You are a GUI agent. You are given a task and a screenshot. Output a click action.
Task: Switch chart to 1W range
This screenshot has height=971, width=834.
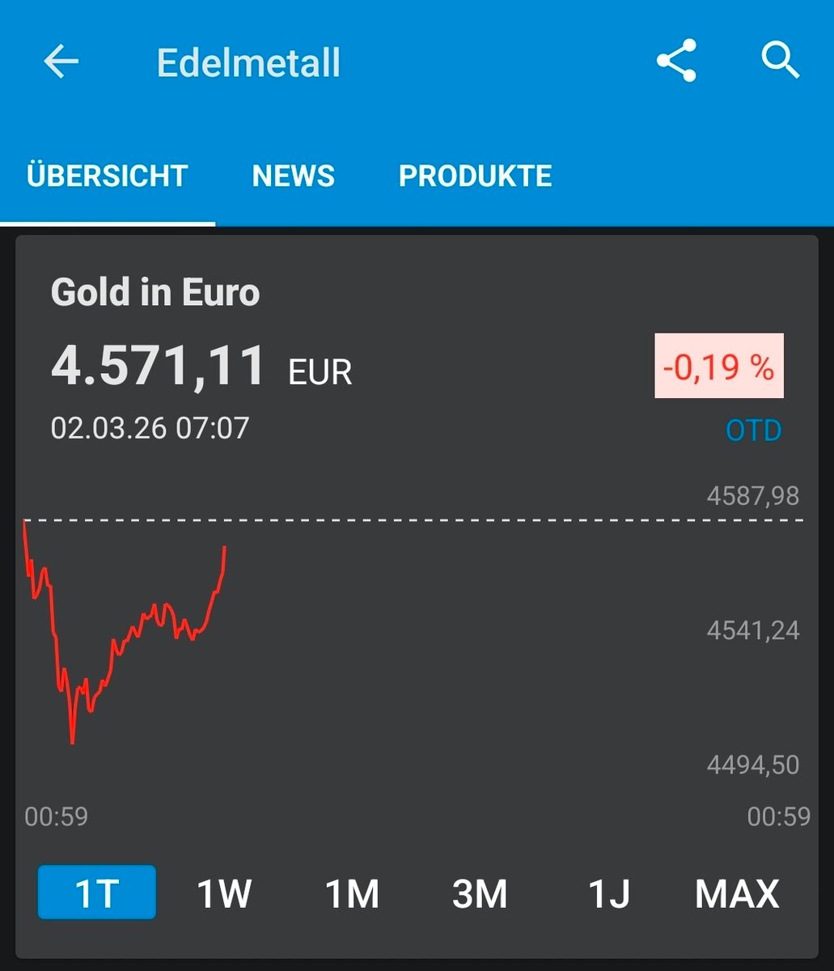click(224, 893)
